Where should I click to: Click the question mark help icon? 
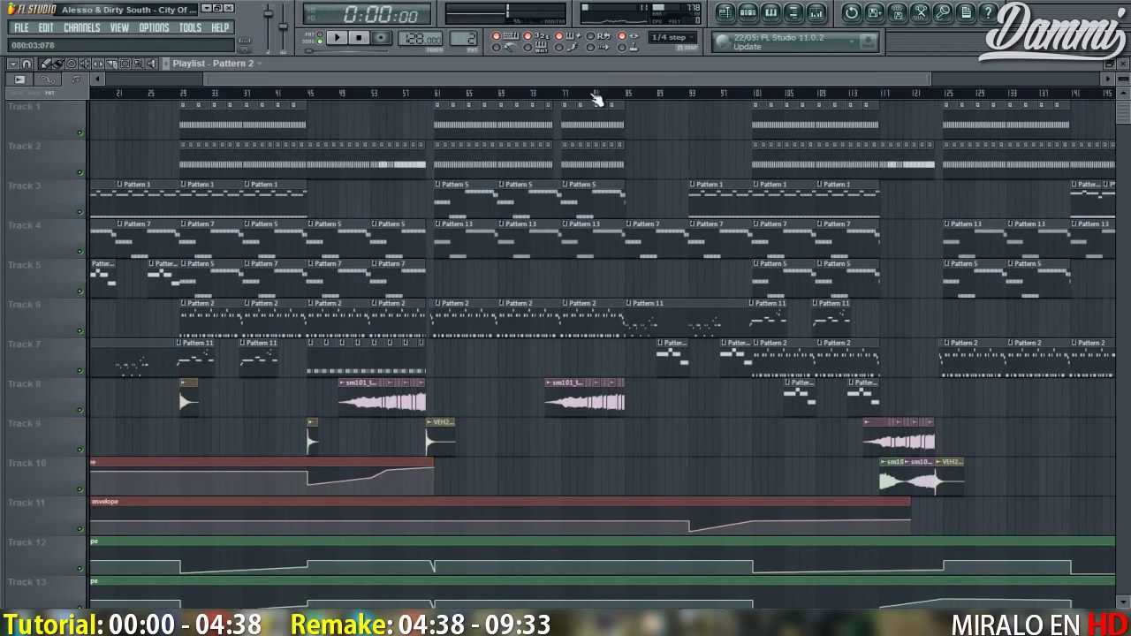[x=989, y=12]
